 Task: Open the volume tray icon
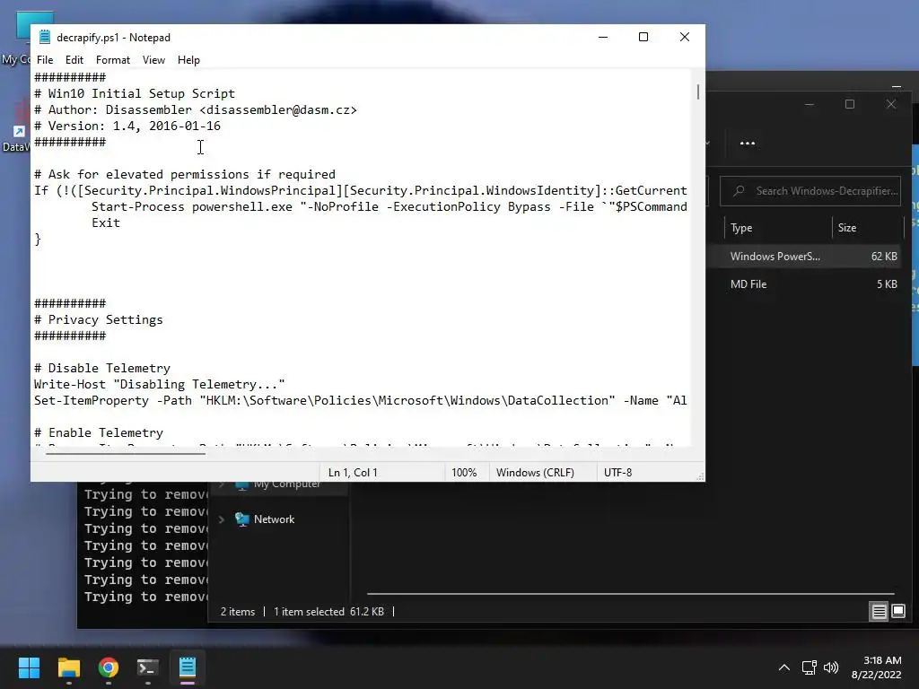pyautogui.click(x=831, y=667)
